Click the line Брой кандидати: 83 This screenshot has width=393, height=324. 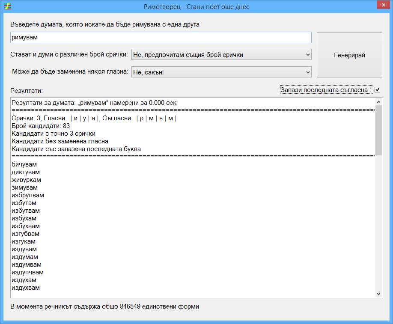coord(41,126)
